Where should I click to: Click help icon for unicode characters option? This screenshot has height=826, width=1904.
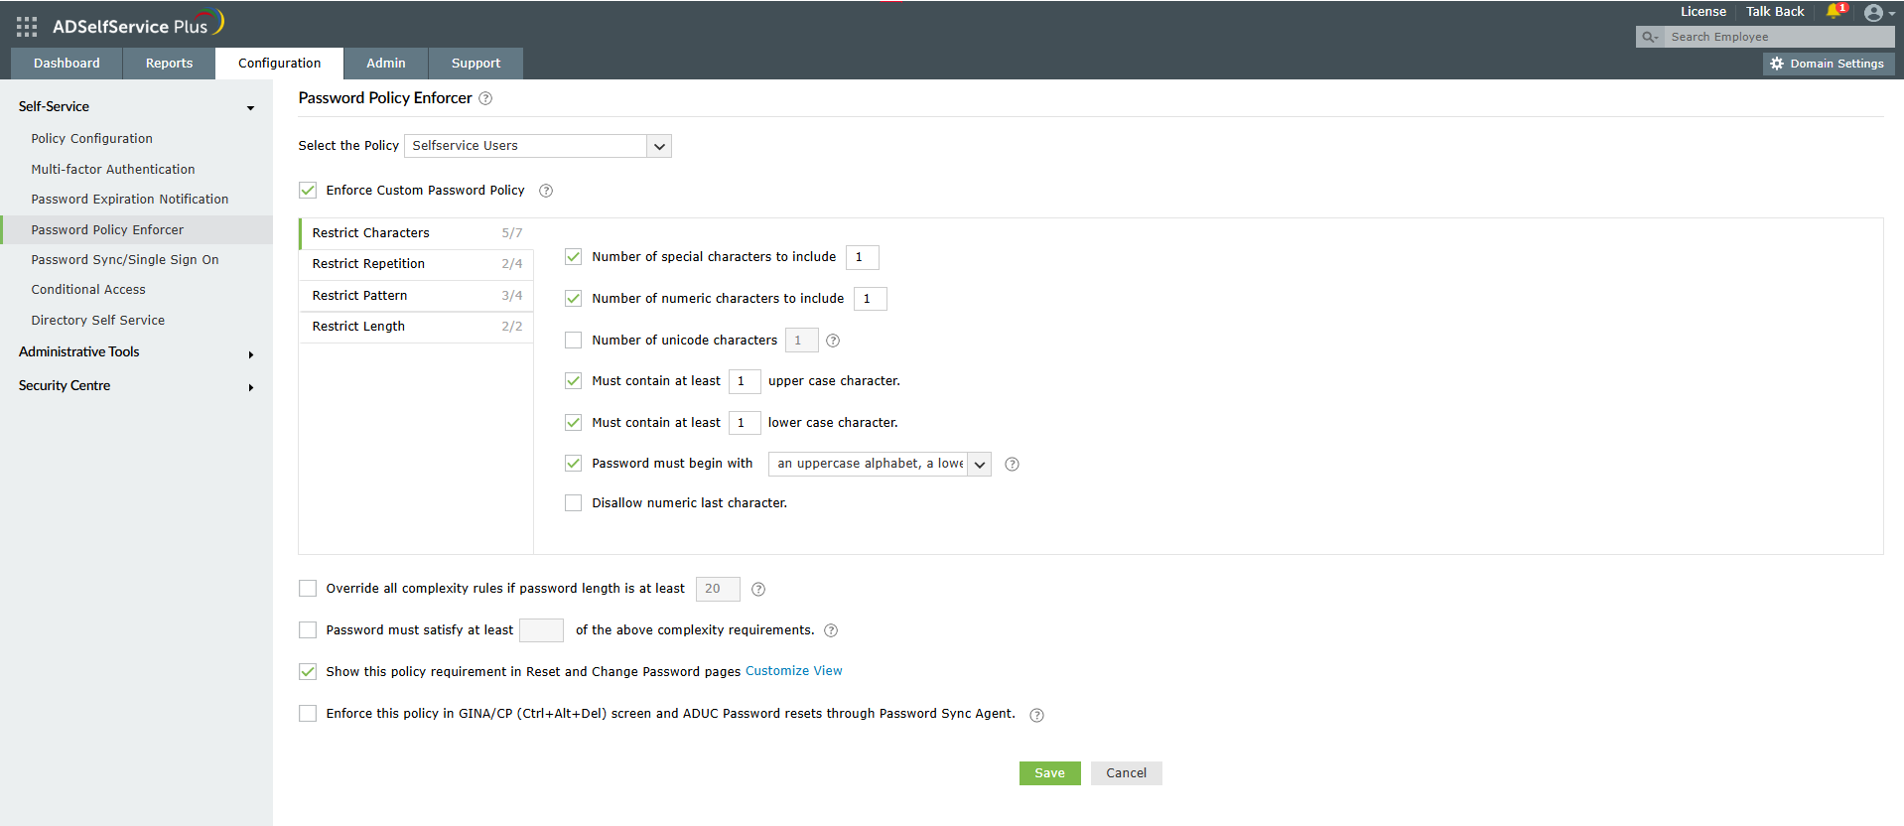point(833,341)
